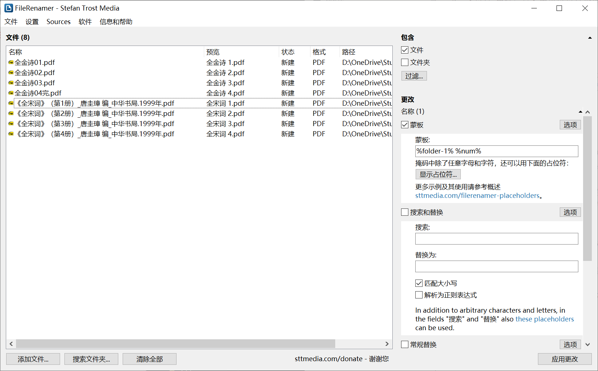Click the PDF icon beside 全金诗04完.pdf
This screenshot has height=371, width=598.
11,93
